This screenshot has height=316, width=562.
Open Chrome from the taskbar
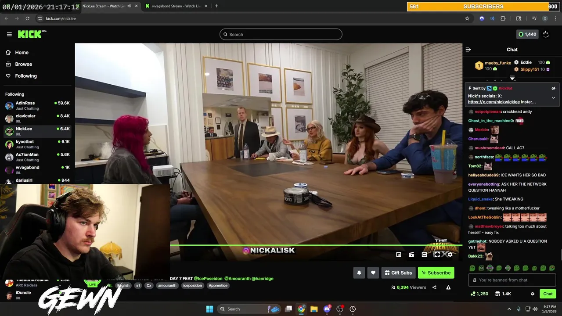click(301, 309)
